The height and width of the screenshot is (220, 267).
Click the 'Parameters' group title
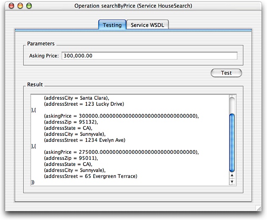pos(41,43)
